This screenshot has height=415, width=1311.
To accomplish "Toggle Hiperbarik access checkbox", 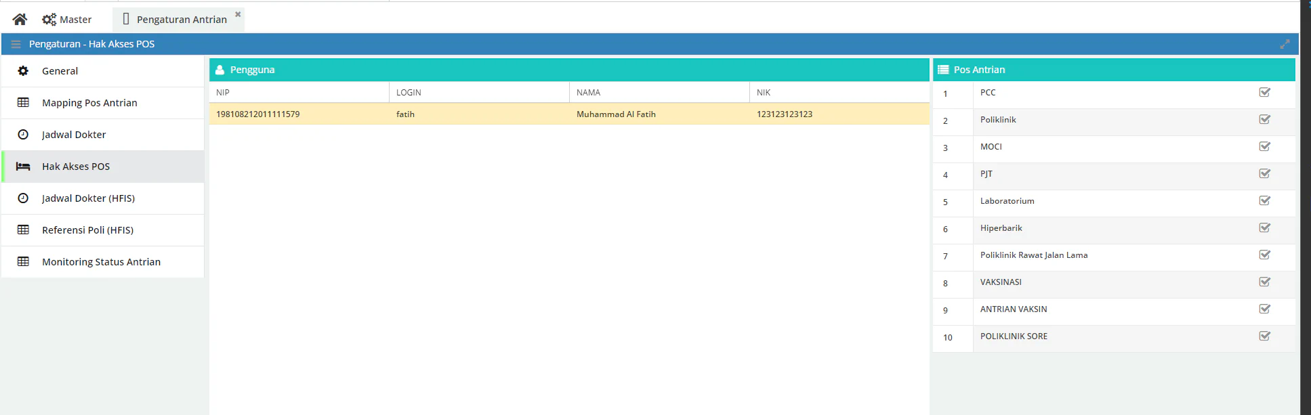I will coord(1264,227).
